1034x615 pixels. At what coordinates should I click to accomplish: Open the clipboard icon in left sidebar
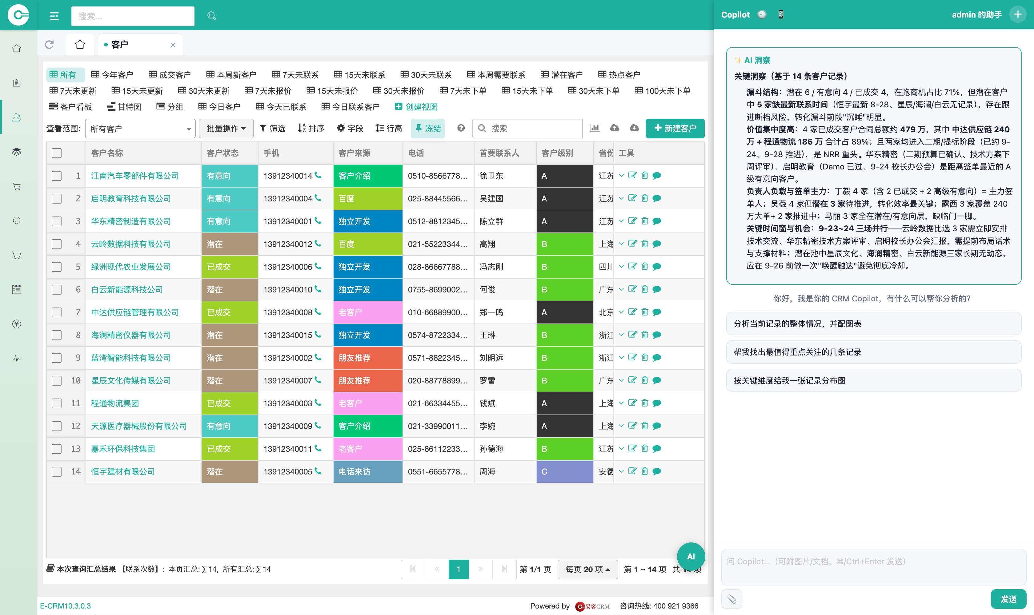click(x=17, y=82)
